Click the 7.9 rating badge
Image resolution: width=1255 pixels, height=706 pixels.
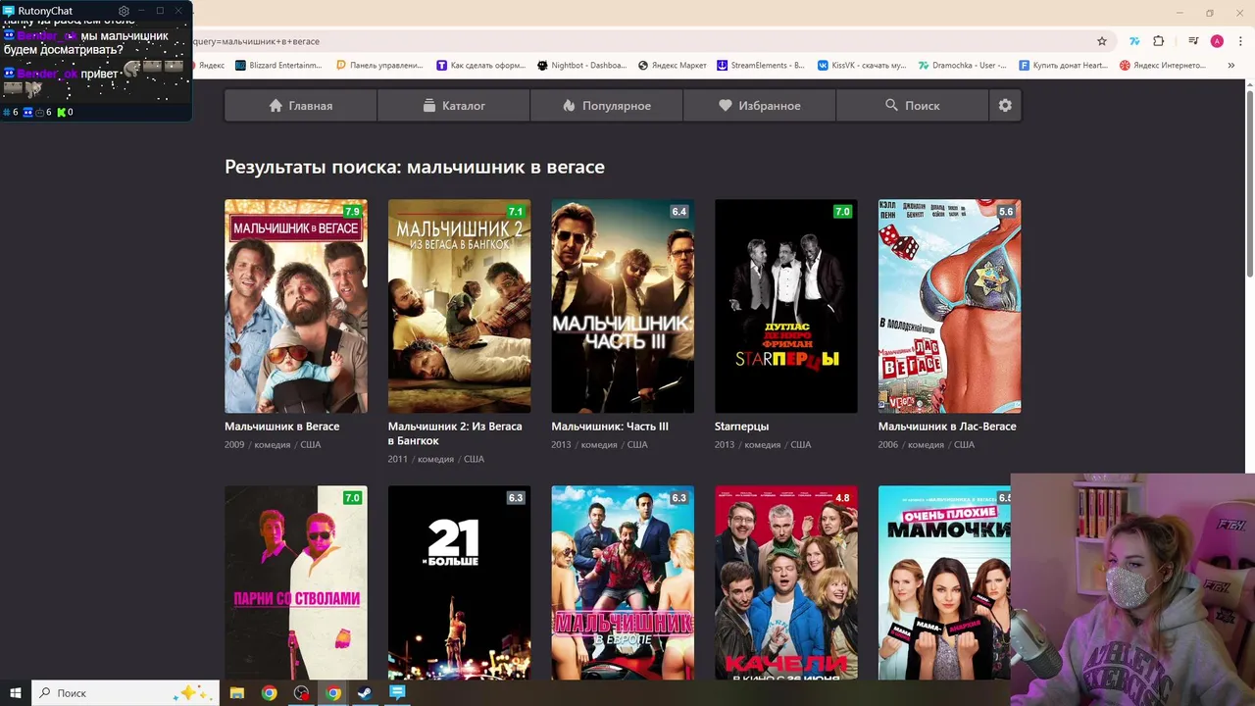tap(353, 212)
